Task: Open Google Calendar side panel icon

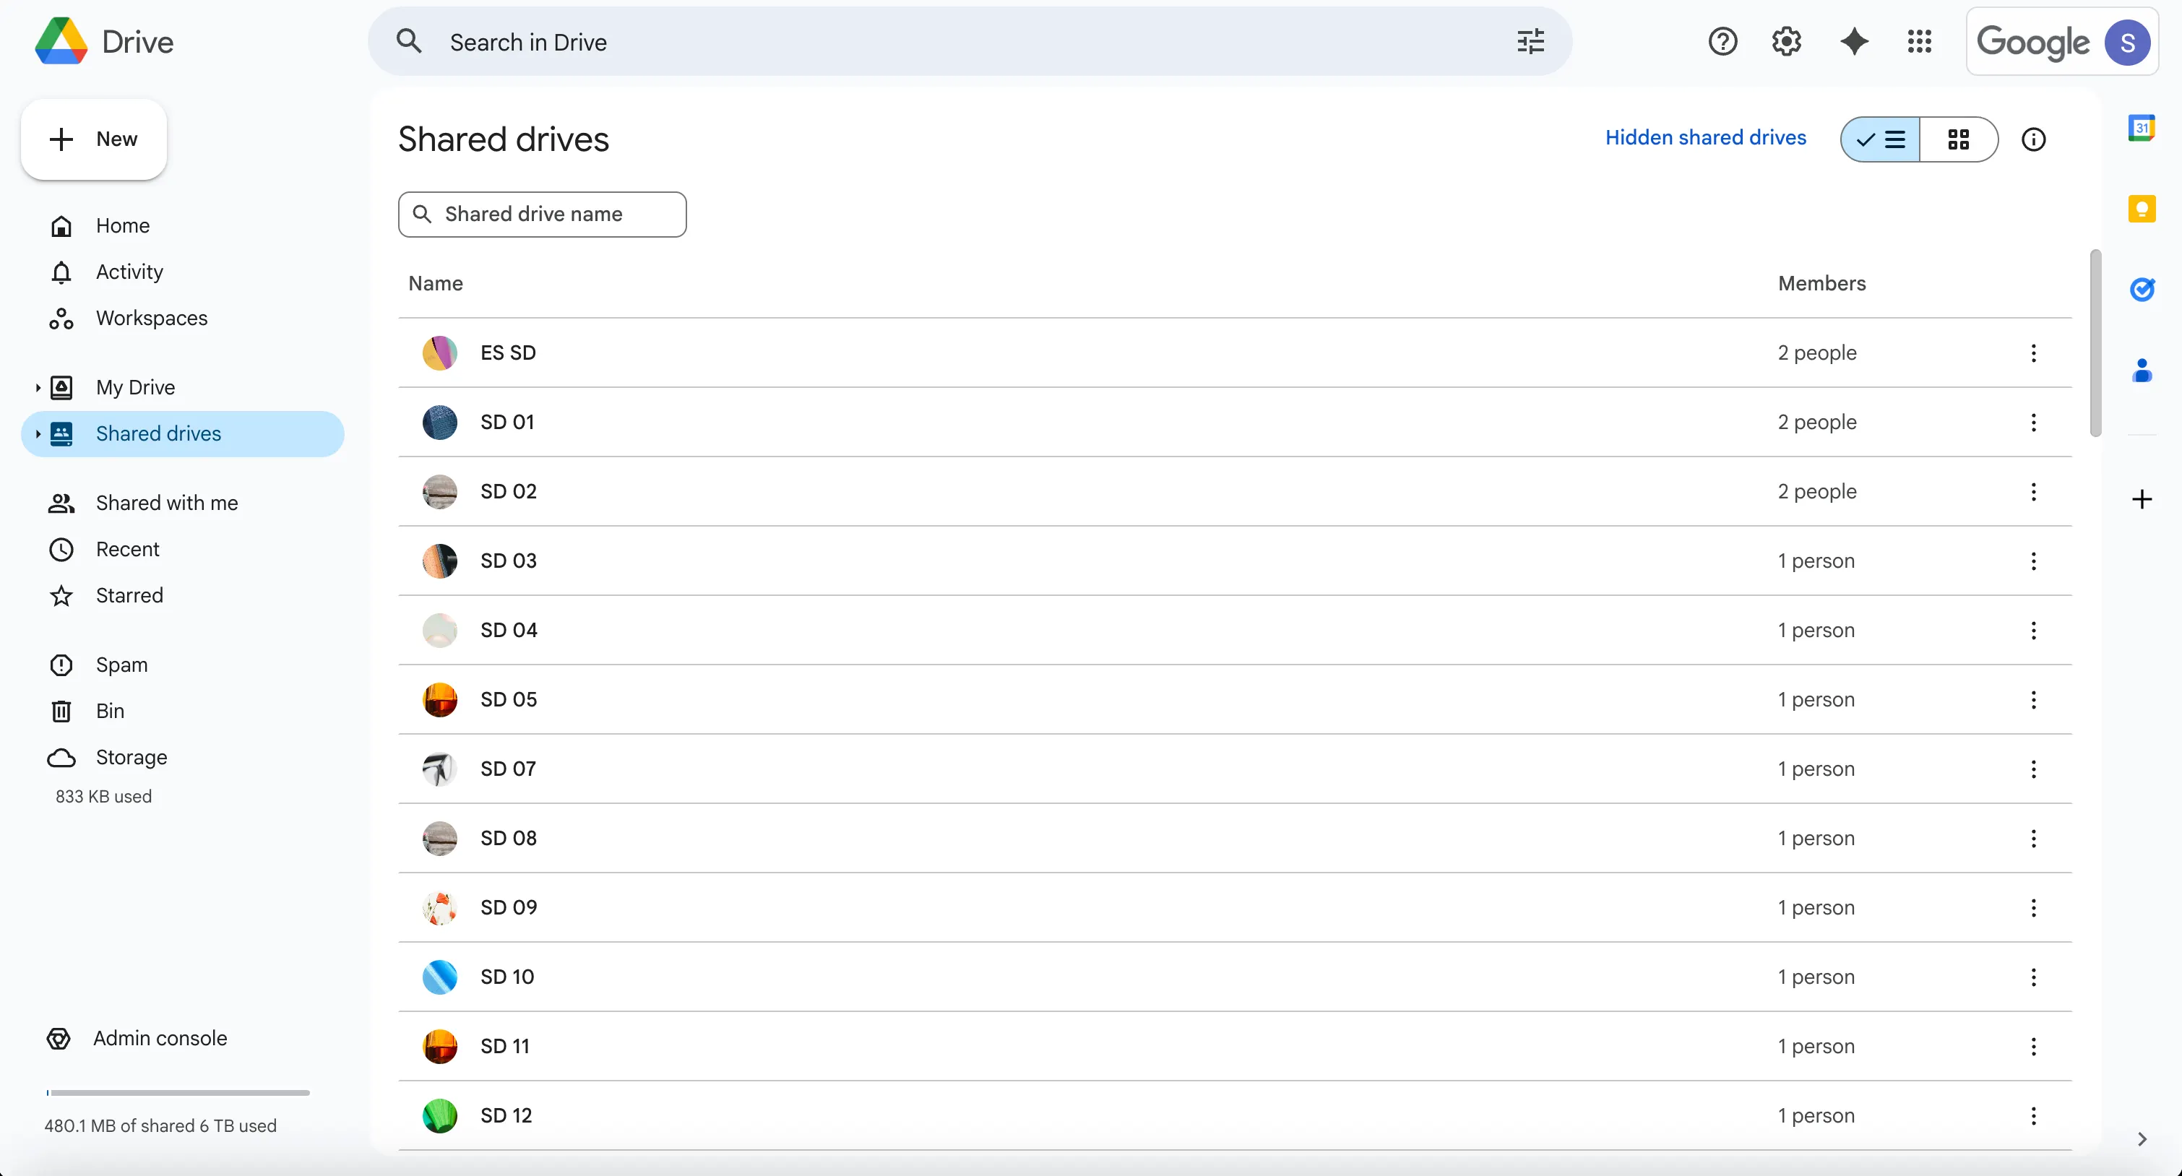Action: [x=2142, y=129]
